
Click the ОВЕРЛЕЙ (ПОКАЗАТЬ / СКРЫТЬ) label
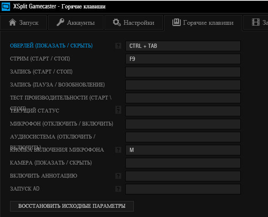click(x=51, y=46)
